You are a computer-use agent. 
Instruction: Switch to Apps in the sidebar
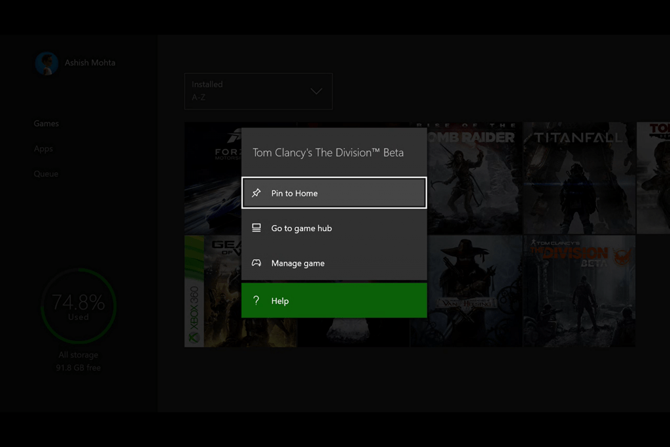(x=43, y=149)
